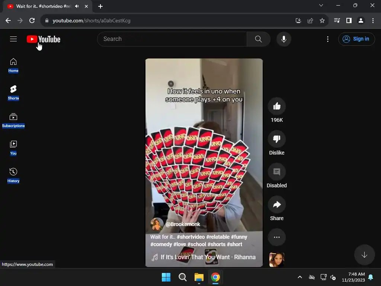Open Chrome profile icon

pyautogui.click(x=361, y=21)
